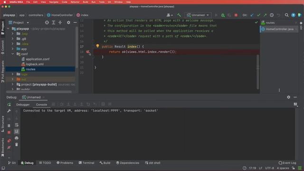The width and height of the screenshot is (304, 171).
Task: Minimize the Debug tool window
Action: tap(295, 97)
